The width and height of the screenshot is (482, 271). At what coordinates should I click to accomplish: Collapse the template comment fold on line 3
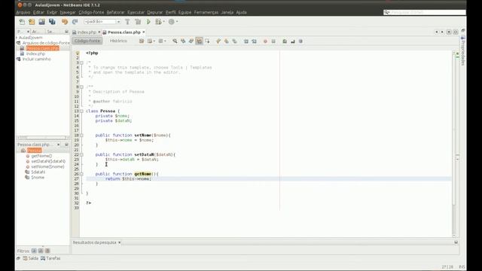pos(81,62)
